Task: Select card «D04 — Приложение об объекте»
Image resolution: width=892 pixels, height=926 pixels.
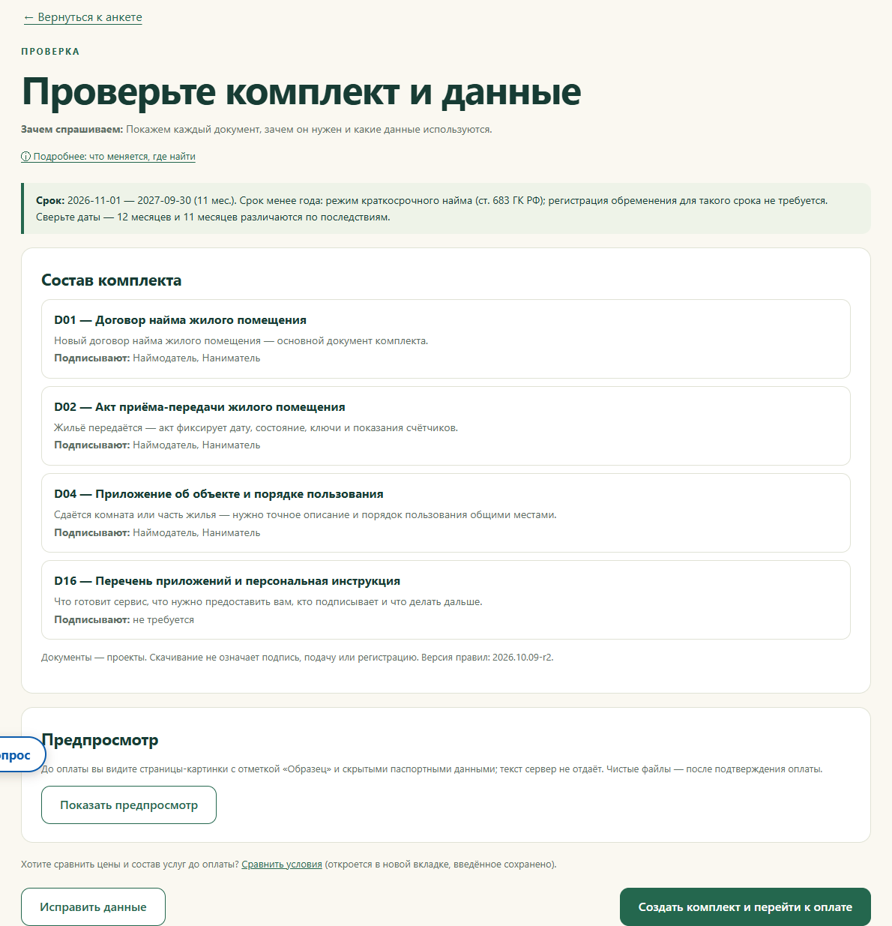Action: [x=446, y=513]
